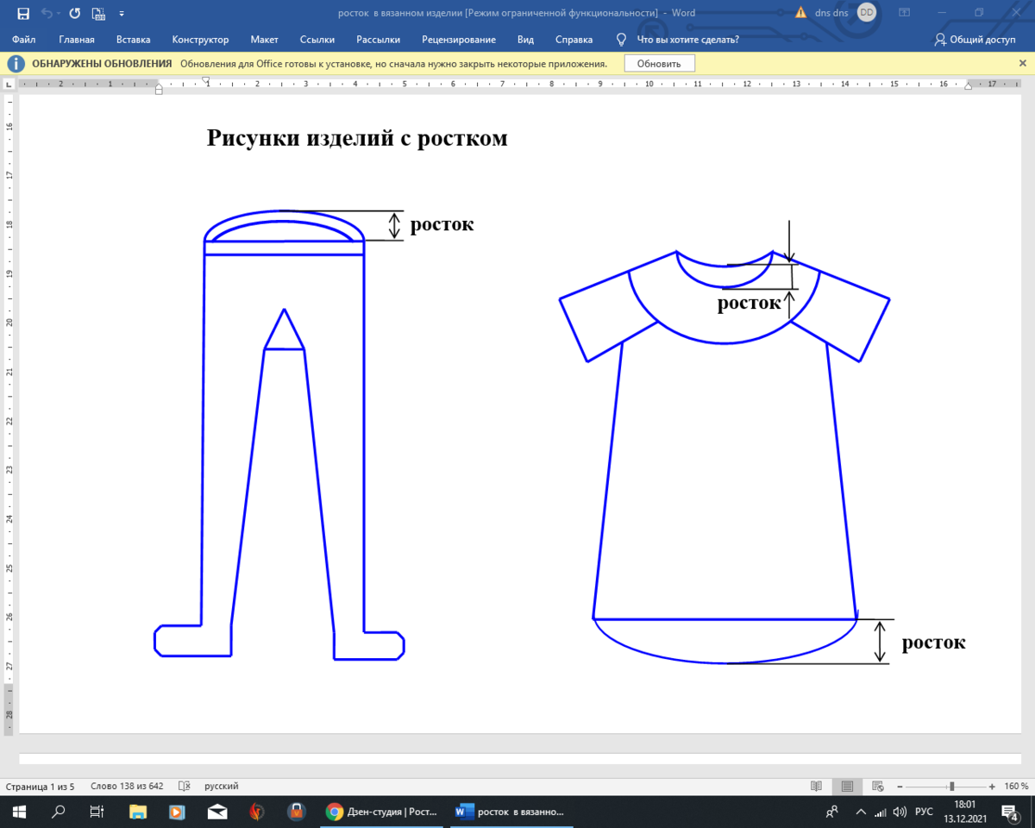The height and width of the screenshot is (828, 1035).
Task: Close the yellow update notification bar
Action: (1022, 64)
